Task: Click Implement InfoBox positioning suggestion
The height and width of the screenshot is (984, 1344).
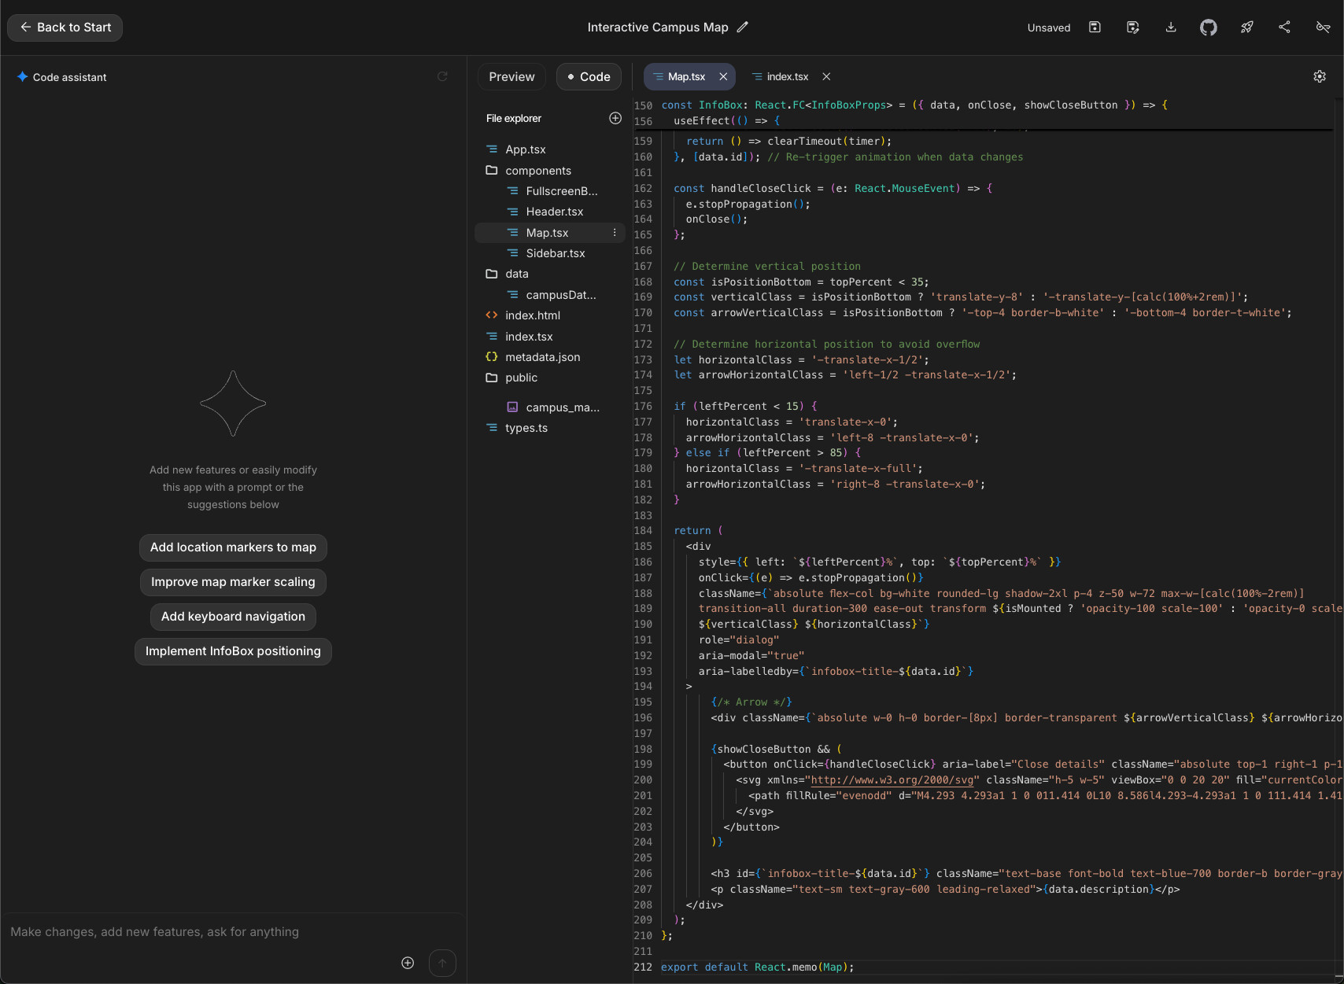Action: 233,651
